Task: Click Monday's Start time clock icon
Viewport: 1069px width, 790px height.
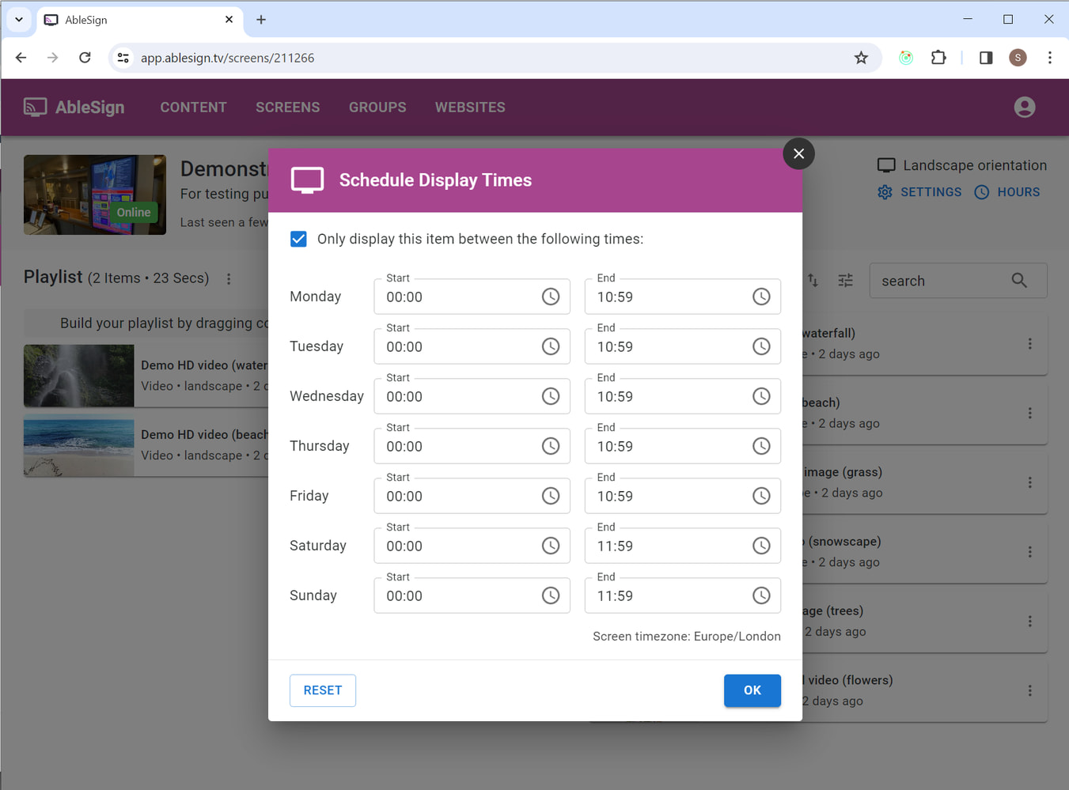Action: point(551,297)
